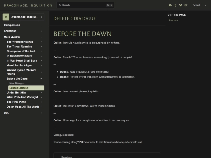
Task: Open the Main Dialogue page
Action: [17, 83]
